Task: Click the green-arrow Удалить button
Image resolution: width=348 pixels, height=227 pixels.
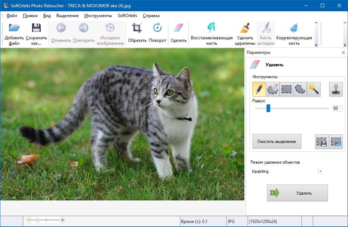Action: tap(297, 193)
